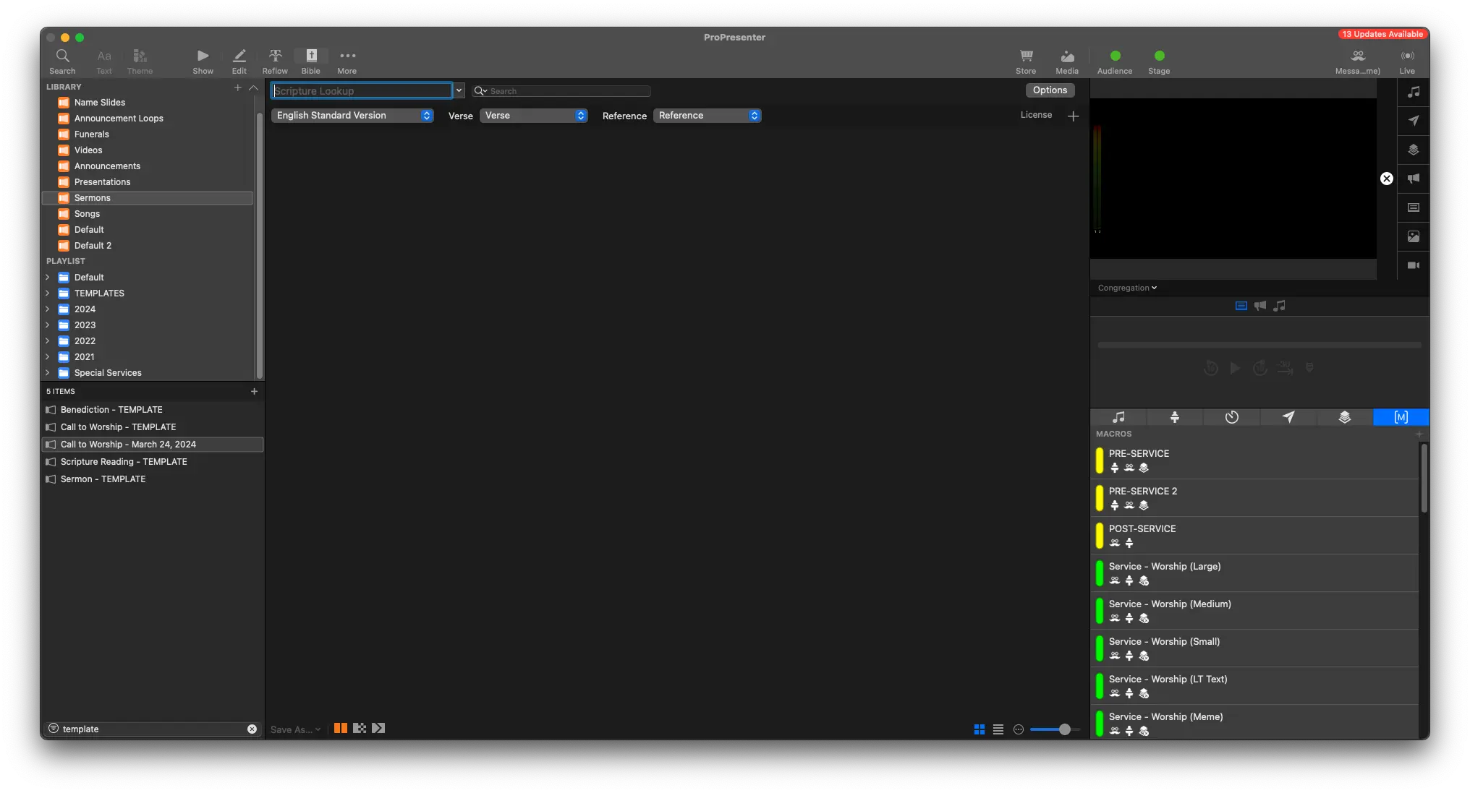Screen dimensions: 1470x793
Task: Adjust the thumbnail size slider
Action: [1064, 729]
